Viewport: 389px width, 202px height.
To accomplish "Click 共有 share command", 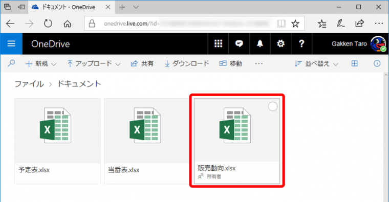I will tap(142, 64).
